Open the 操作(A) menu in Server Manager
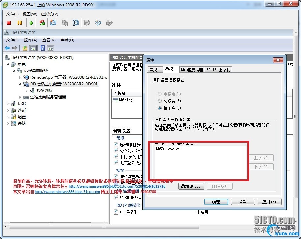Image resolution: width=301 pixels, height=239 pixels. click(x=31, y=40)
